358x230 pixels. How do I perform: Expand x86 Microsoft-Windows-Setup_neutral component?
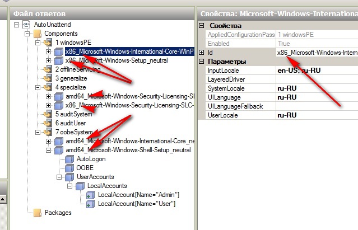click(x=48, y=60)
